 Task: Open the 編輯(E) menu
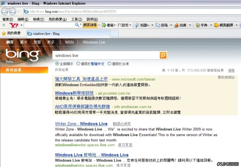tap(23, 19)
